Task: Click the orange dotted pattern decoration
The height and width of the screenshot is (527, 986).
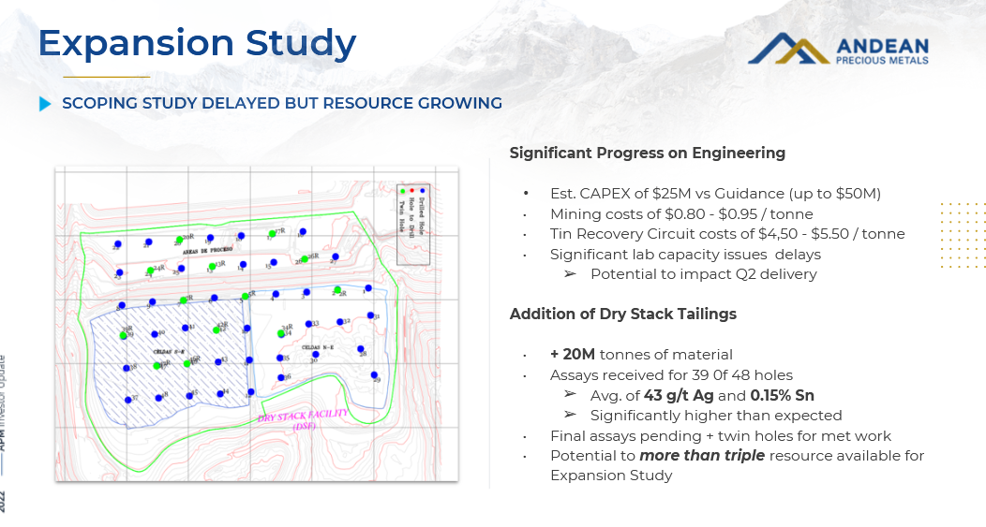Action: coord(962,234)
